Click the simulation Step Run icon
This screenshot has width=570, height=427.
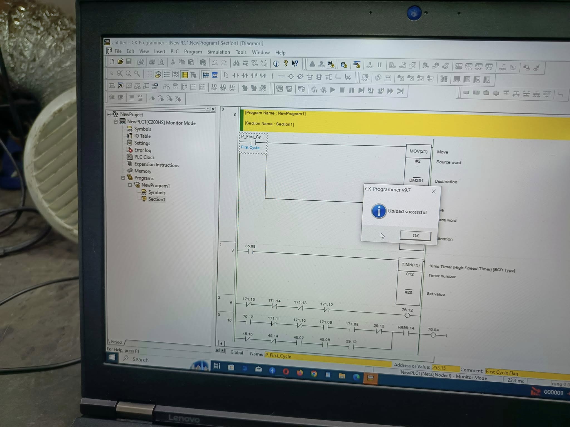click(x=361, y=90)
